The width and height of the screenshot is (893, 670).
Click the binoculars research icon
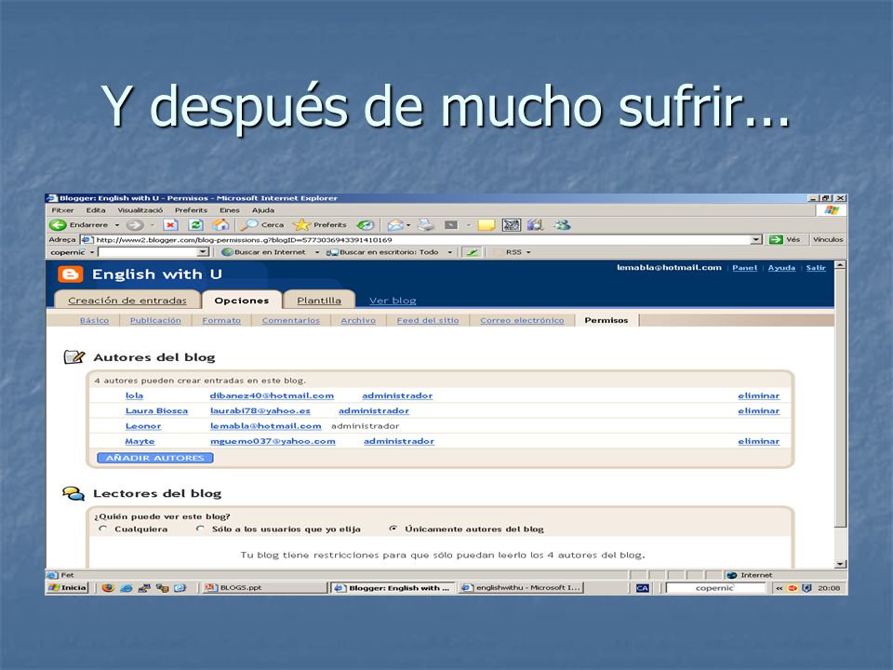[x=536, y=225]
